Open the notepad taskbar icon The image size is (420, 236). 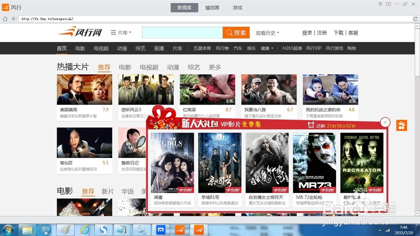122,230
